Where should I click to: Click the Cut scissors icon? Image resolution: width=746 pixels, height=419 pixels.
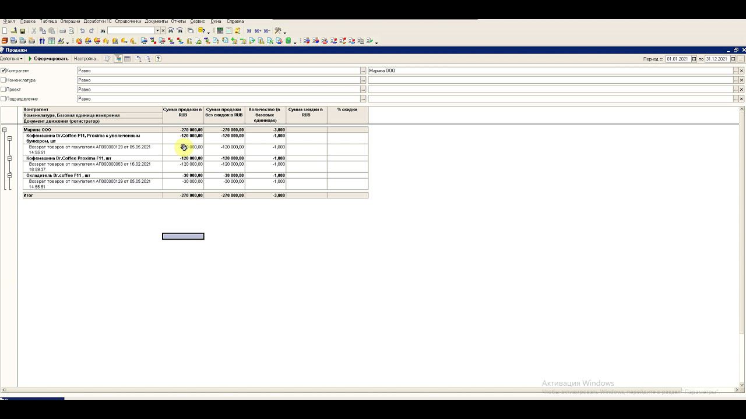[34, 31]
